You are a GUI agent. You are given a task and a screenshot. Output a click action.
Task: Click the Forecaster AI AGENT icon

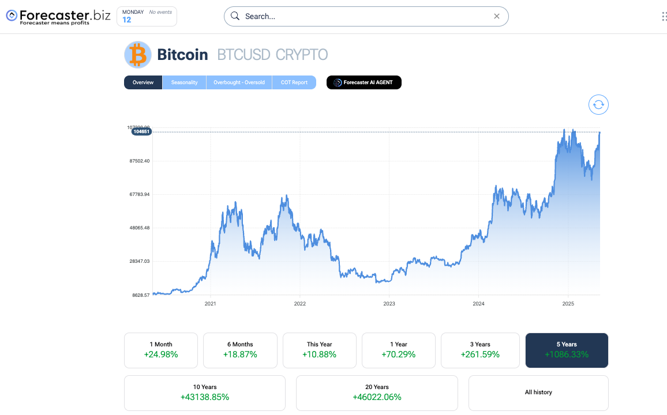coord(338,82)
